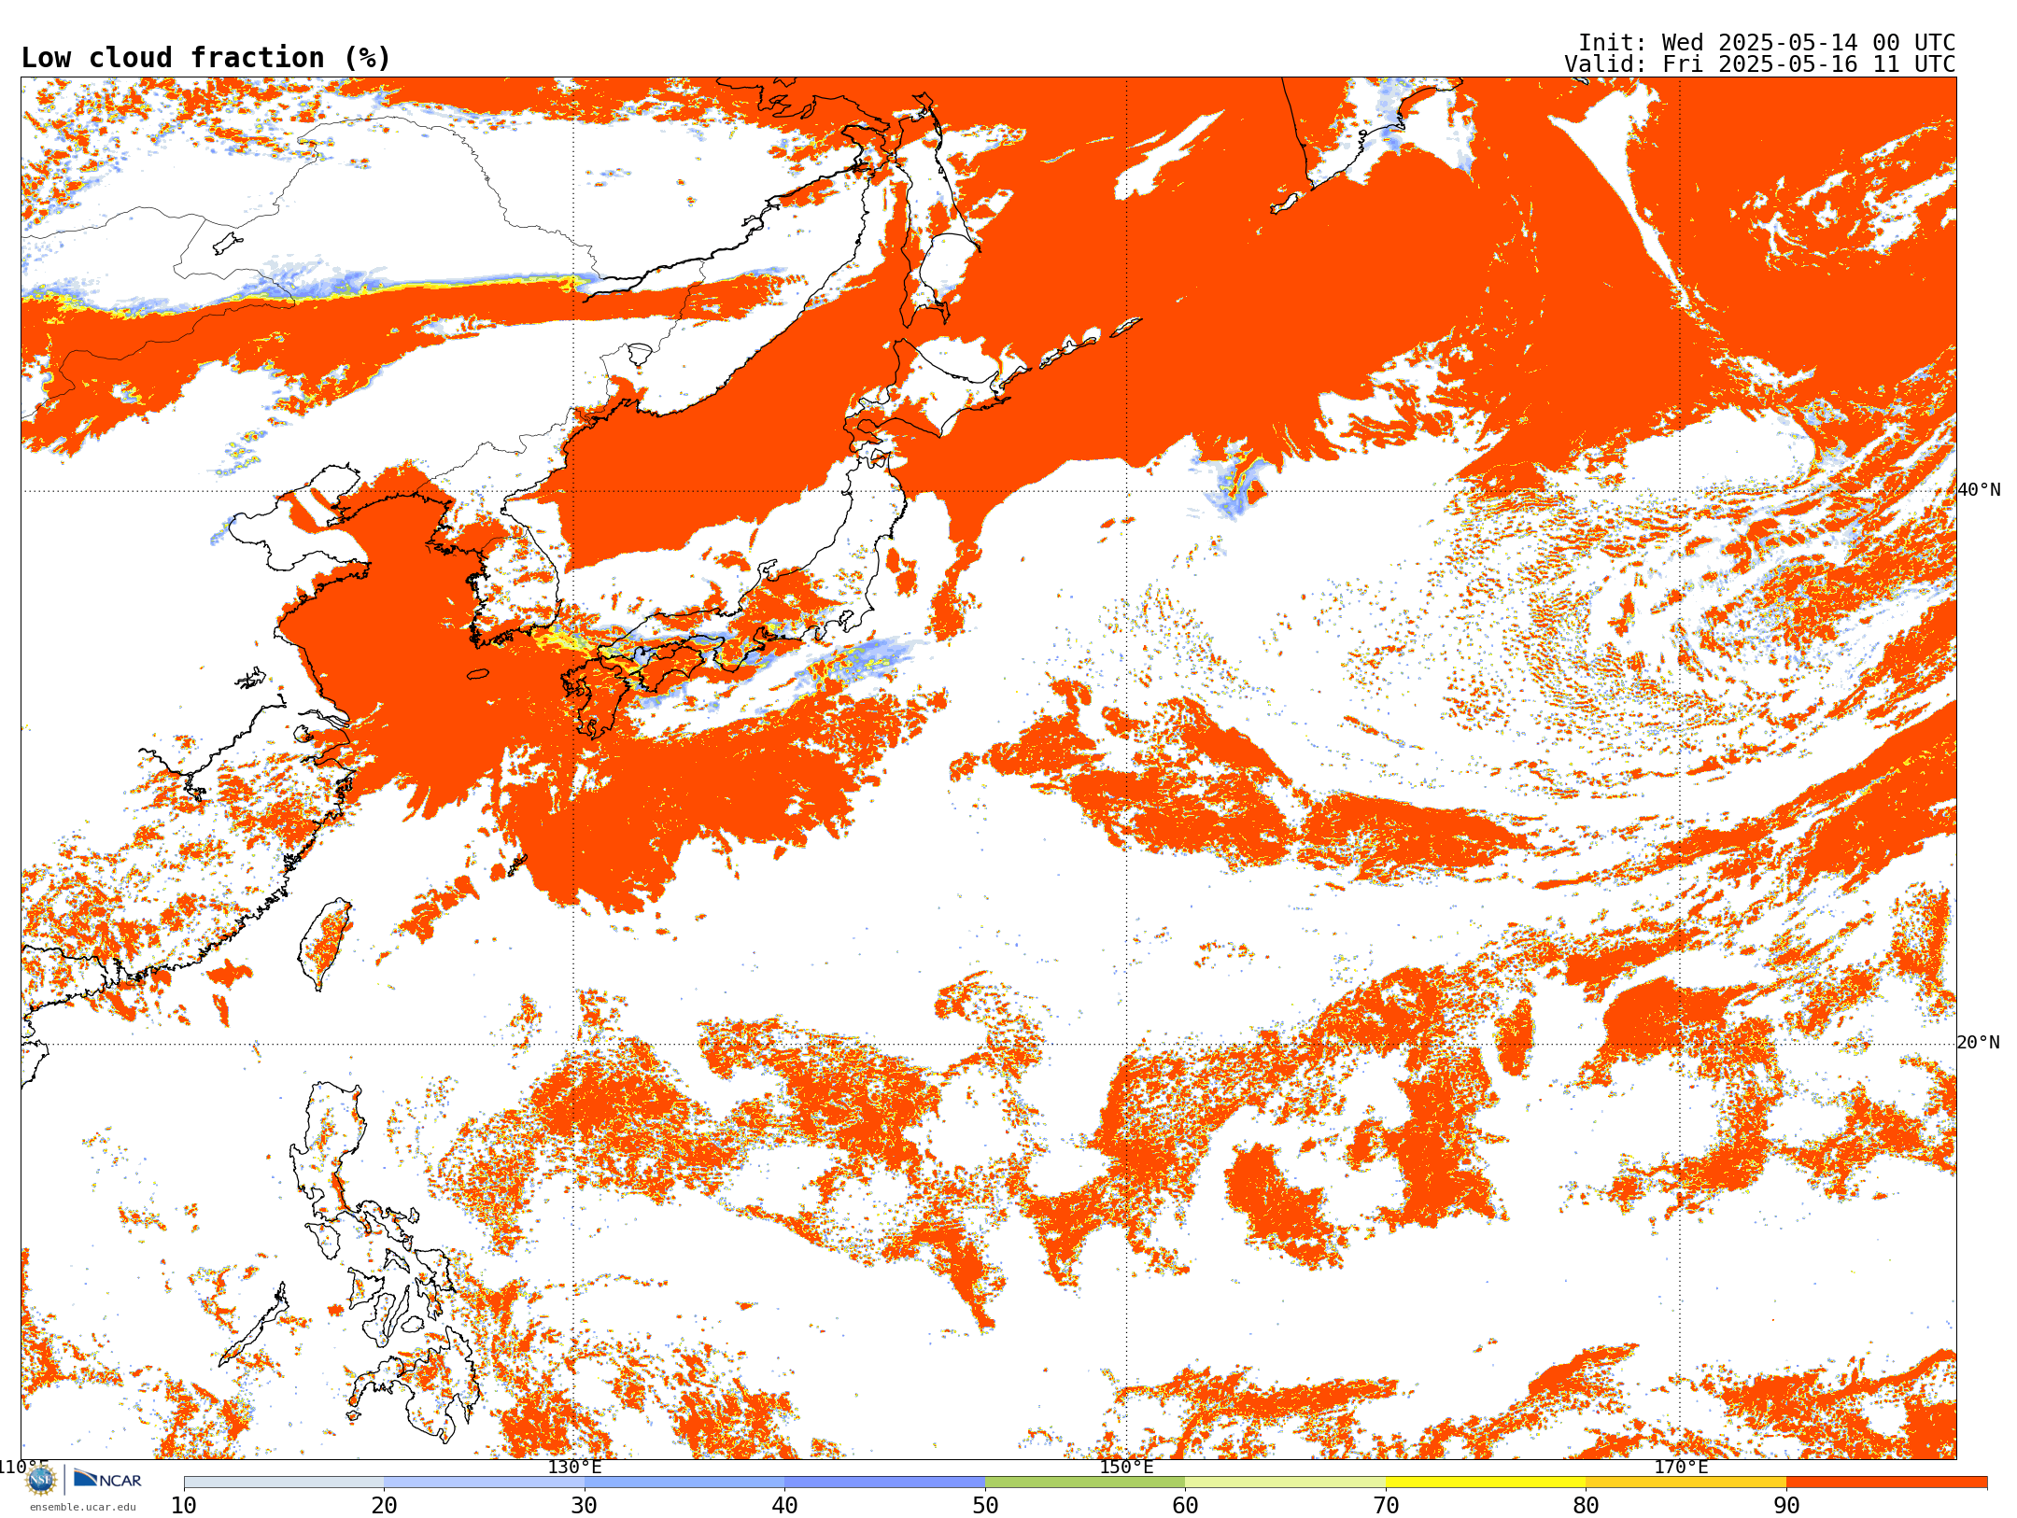This screenshot has height=1518, width=2017.
Task: Click the colorbar tick label 20
Action: click(x=384, y=1506)
